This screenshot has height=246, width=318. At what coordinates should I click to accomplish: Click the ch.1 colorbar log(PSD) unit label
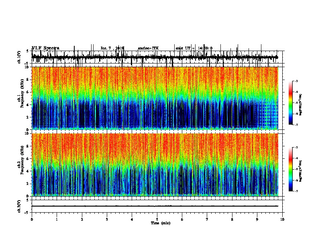(x=301, y=105)
